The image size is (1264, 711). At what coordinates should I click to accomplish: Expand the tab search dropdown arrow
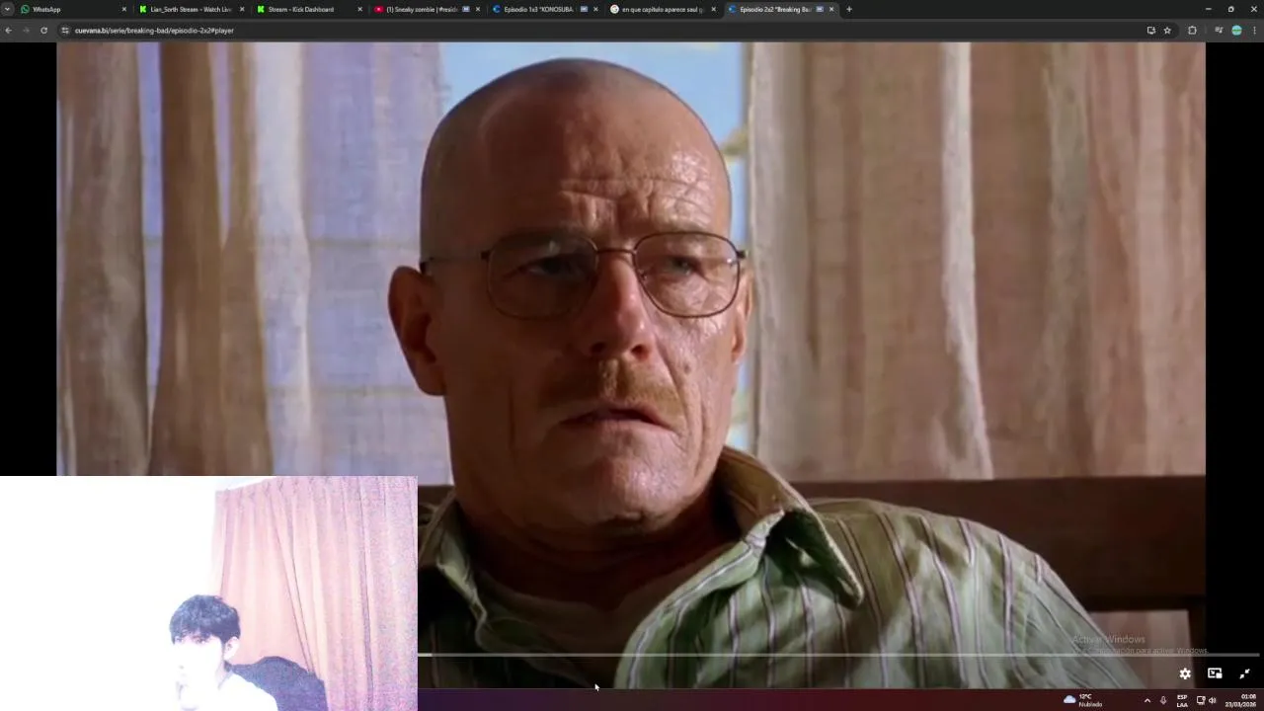coord(7,9)
